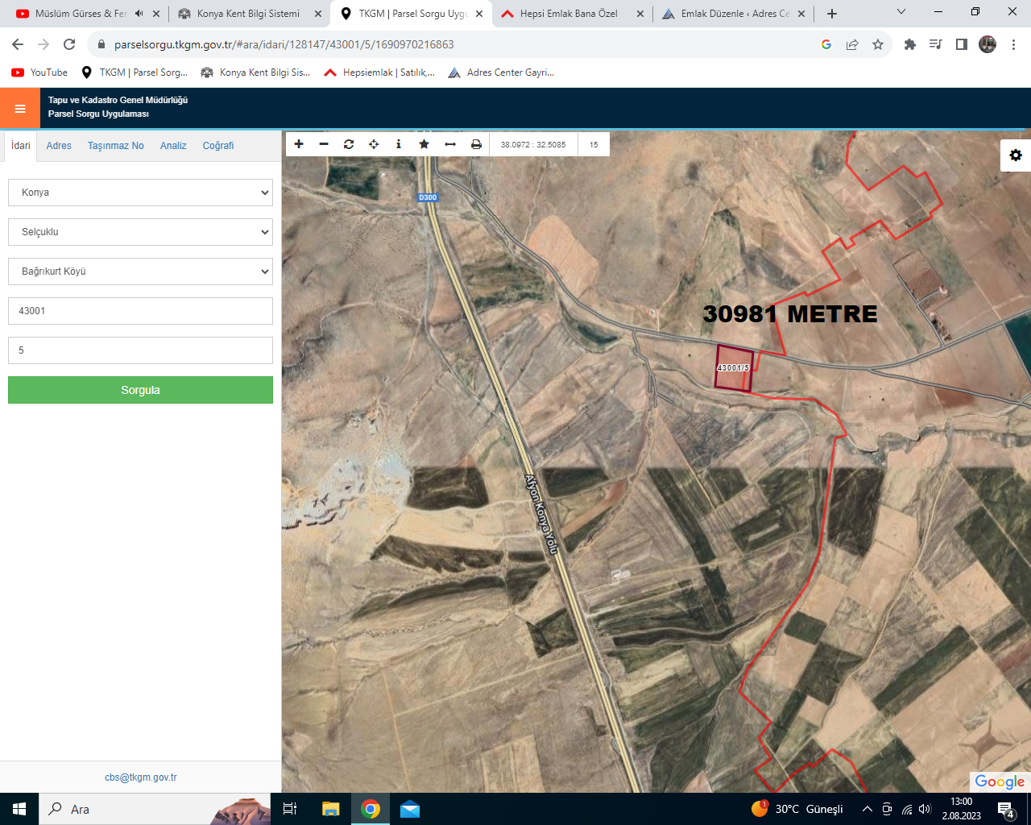Expand the Bağrıkurt Köyü neighborhood dropdown

(140, 272)
